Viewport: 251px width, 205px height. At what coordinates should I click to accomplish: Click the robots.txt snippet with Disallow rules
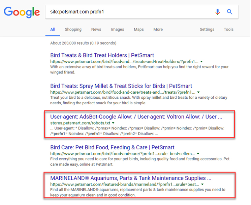click(137, 131)
